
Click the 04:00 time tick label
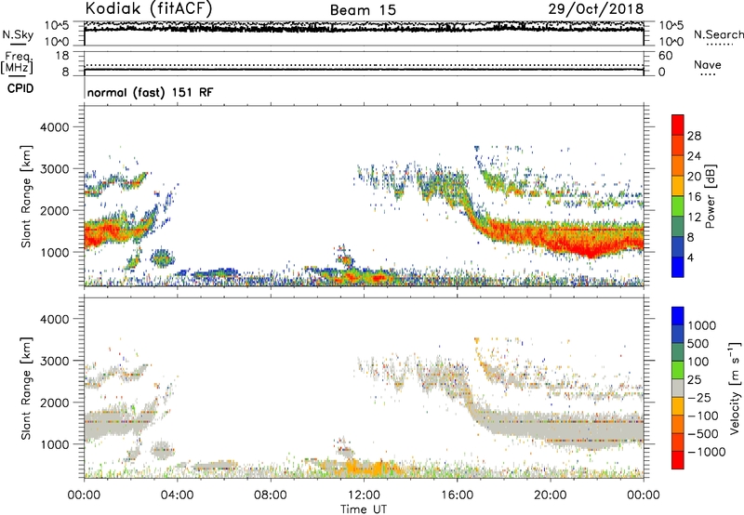pos(177,495)
